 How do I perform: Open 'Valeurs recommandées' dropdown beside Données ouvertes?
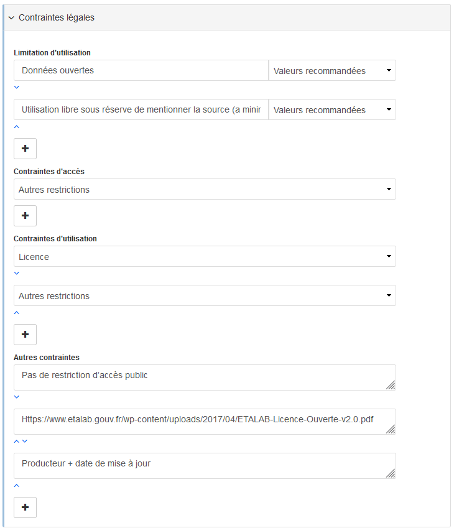(x=332, y=71)
